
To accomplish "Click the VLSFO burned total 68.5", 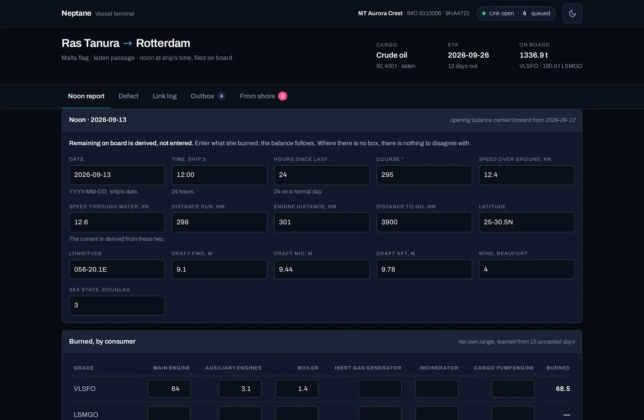I will (563, 389).
